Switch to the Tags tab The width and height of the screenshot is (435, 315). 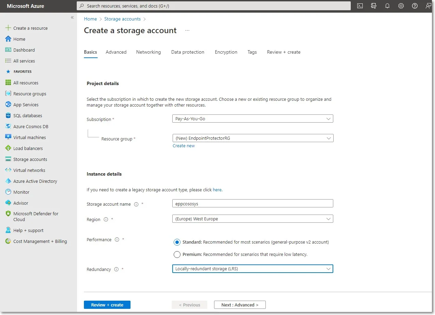[x=252, y=52]
